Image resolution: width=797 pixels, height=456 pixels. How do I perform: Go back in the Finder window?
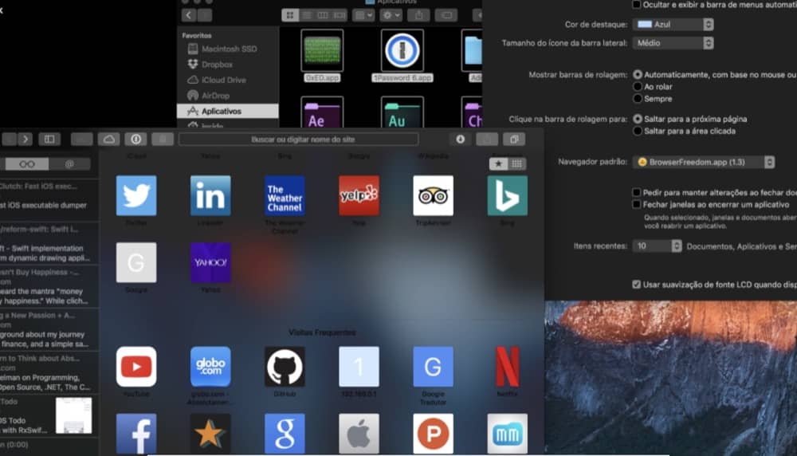(189, 15)
